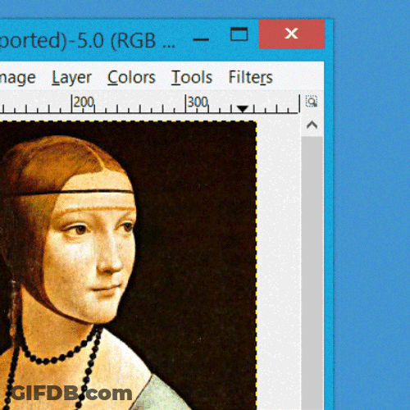Close the GIMP image window
Viewport: 410px width, 410px height.
point(292,34)
